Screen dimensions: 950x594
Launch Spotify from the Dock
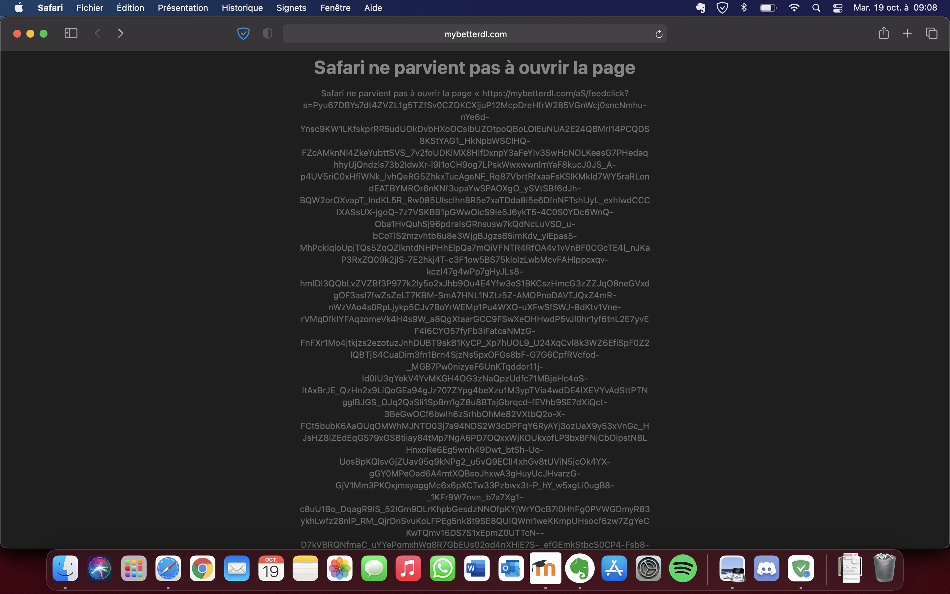pos(683,568)
